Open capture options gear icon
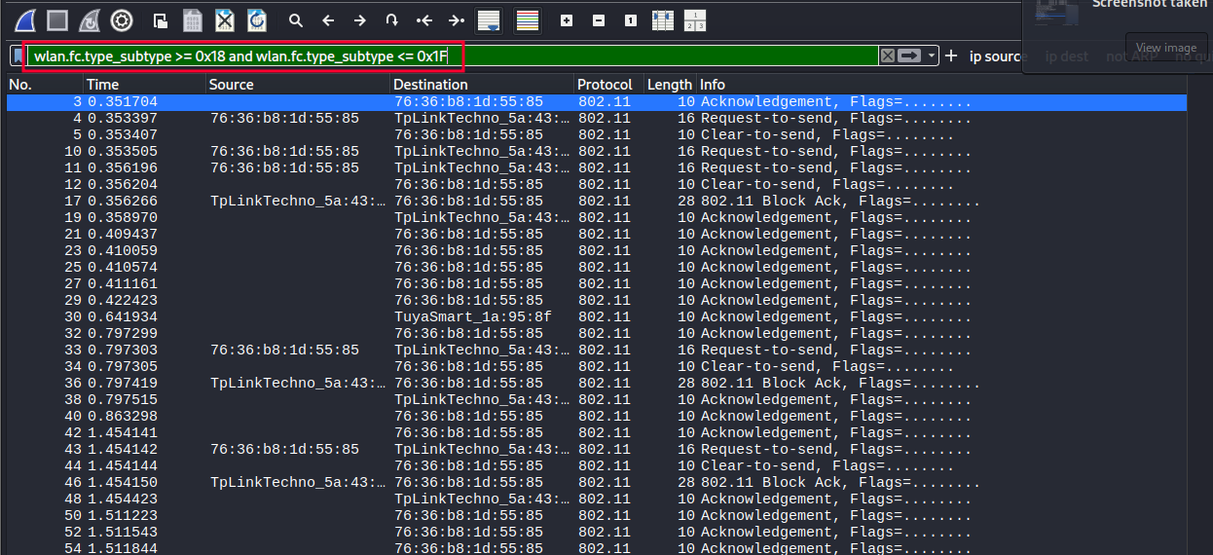The width and height of the screenshot is (1213, 555). tap(122, 19)
